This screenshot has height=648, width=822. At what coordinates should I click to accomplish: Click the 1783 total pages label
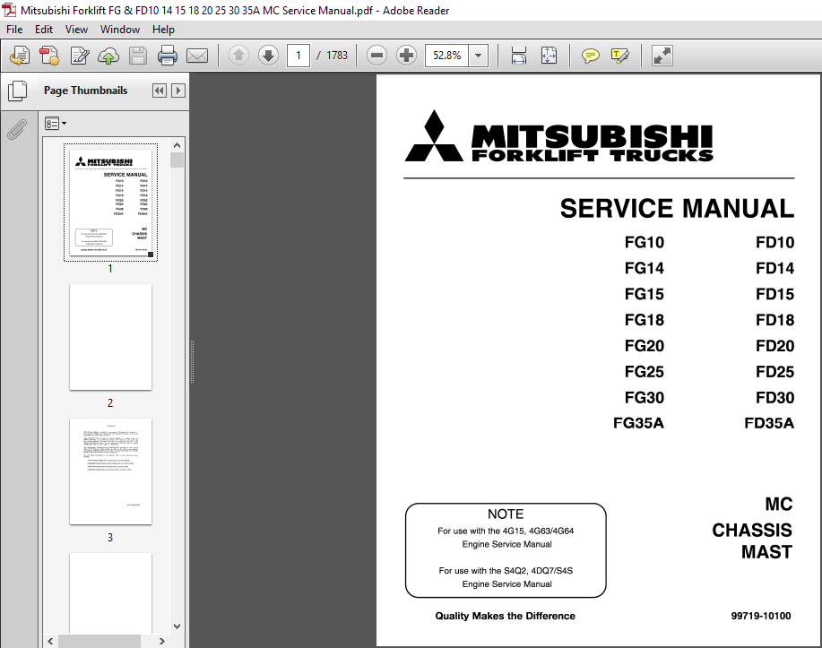coord(336,56)
